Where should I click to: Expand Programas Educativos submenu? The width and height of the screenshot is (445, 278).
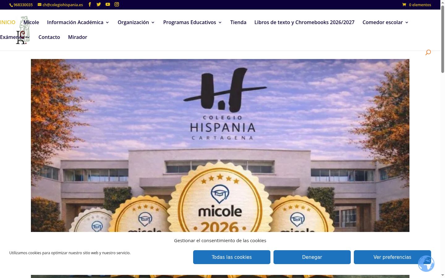tap(220, 23)
